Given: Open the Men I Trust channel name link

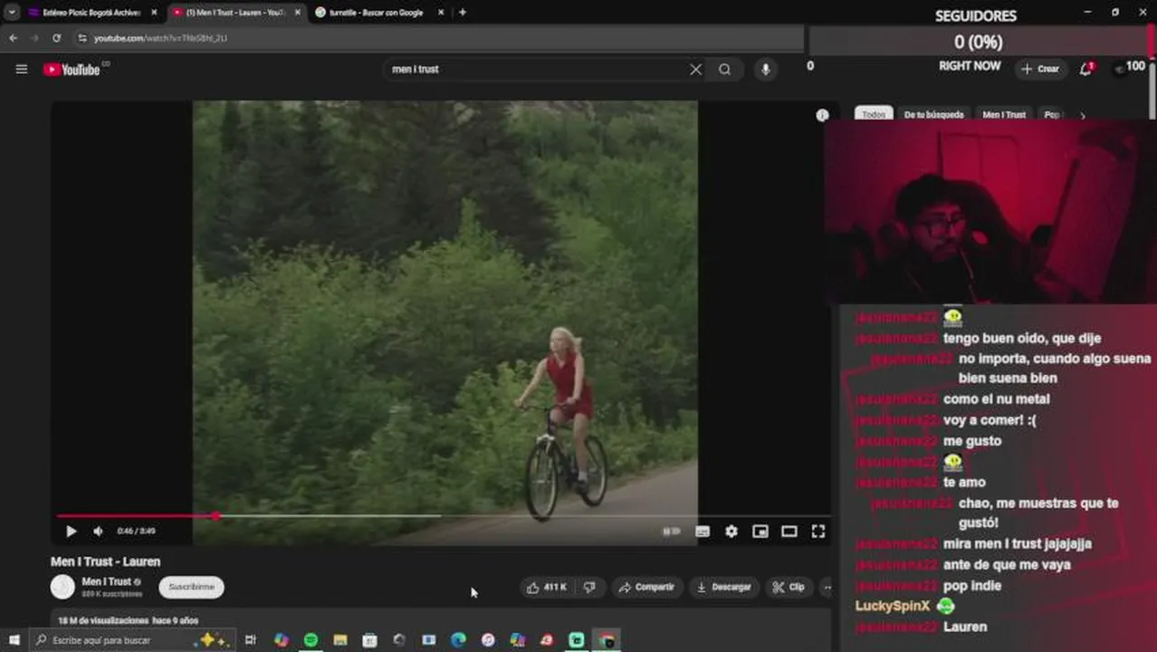Looking at the screenshot, I should tap(107, 581).
